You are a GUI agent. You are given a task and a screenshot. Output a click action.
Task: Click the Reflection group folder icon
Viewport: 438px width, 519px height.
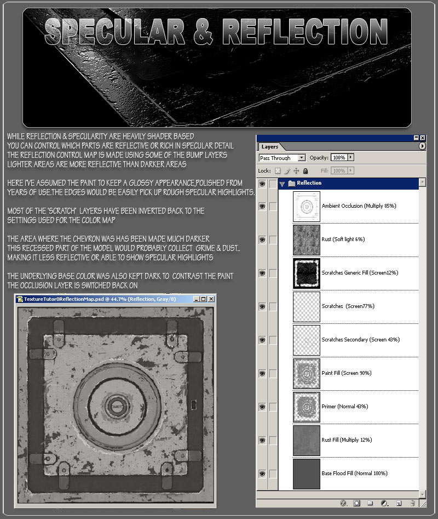(x=292, y=183)
